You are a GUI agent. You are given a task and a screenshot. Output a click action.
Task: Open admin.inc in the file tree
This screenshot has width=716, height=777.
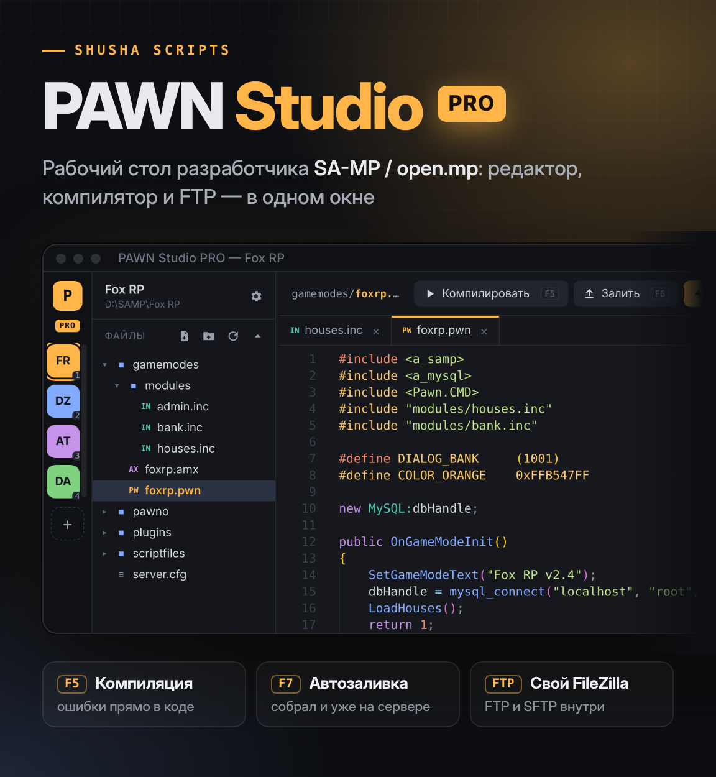(x=183, y=407)
